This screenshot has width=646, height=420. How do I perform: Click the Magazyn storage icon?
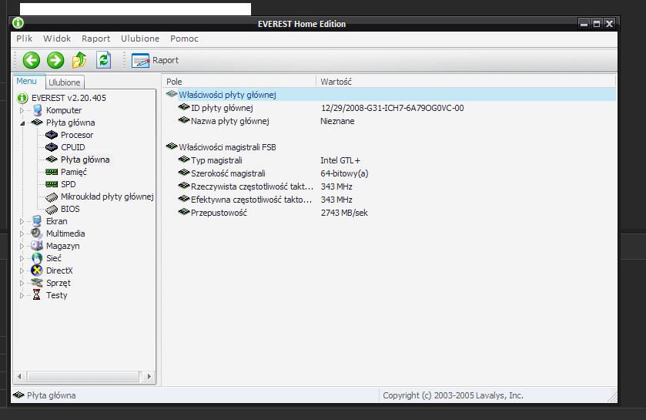[37, 246]
